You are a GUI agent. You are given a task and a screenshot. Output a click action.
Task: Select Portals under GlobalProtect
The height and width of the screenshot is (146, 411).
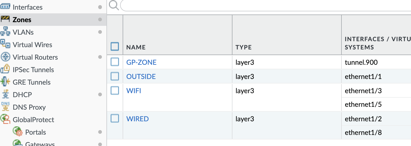point(35,132)
